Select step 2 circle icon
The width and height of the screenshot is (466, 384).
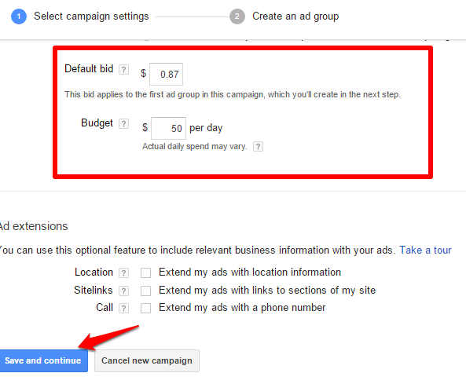237,16
